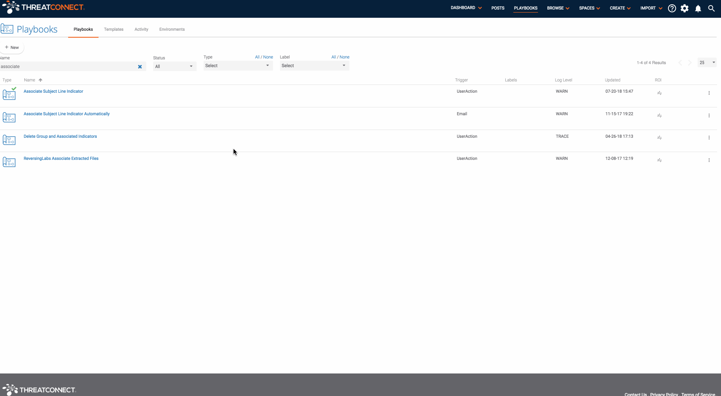Image resolution: width=721 pixels, height=396 pixels.
Task: Click the Labels column header
Action: coord(511,80)
